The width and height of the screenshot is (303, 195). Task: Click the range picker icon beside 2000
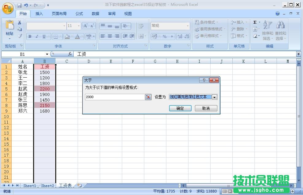click(148, 97)
